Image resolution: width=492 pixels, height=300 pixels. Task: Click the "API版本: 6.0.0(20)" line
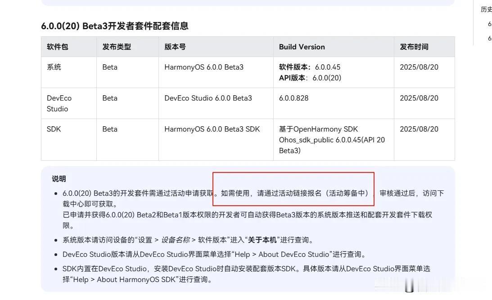point(310,78)
